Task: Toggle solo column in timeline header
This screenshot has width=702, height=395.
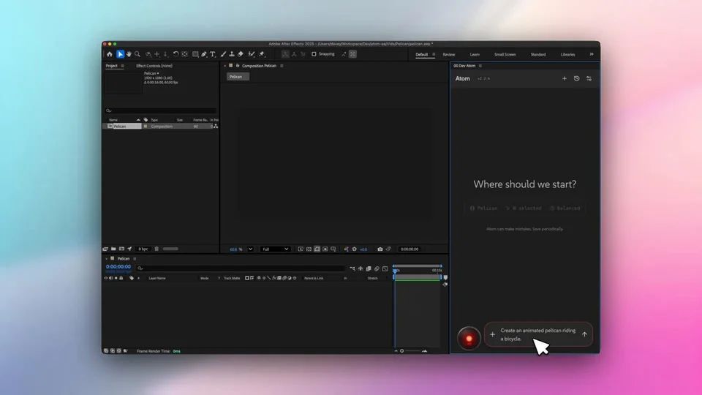Action: pos(116,278)
